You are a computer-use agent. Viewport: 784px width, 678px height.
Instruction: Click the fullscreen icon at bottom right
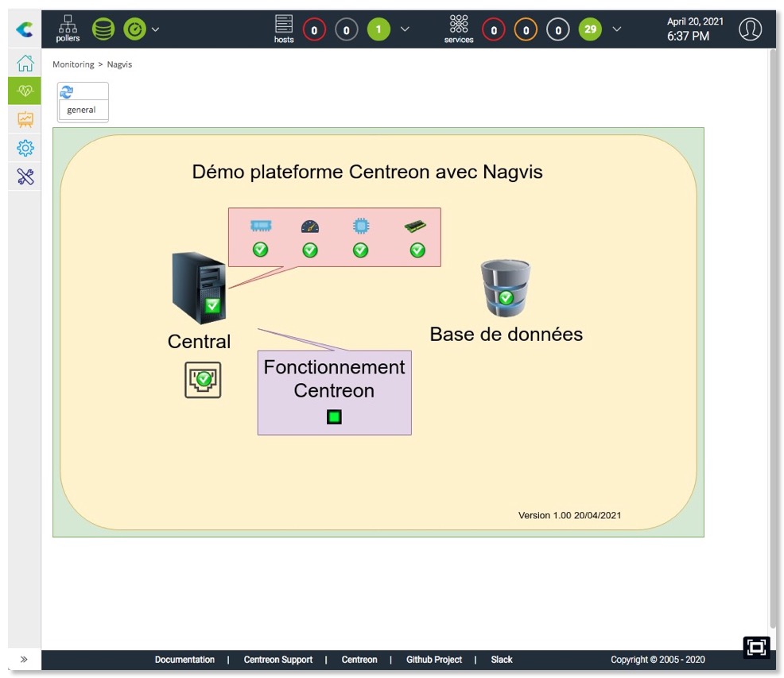coord(756,647)
